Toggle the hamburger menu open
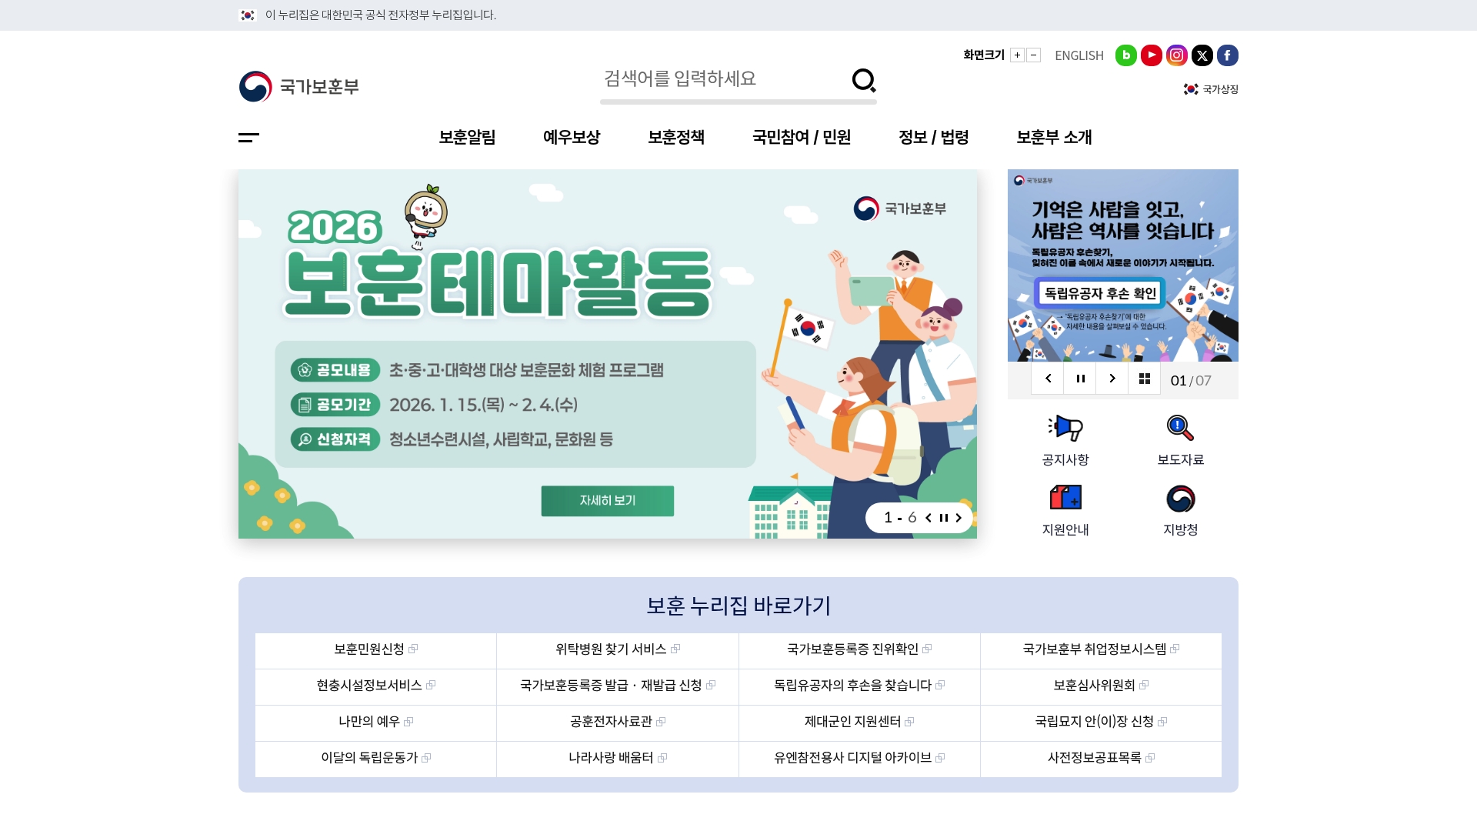The height and width of the screenshot is (831, 1477). pos(248,138)
